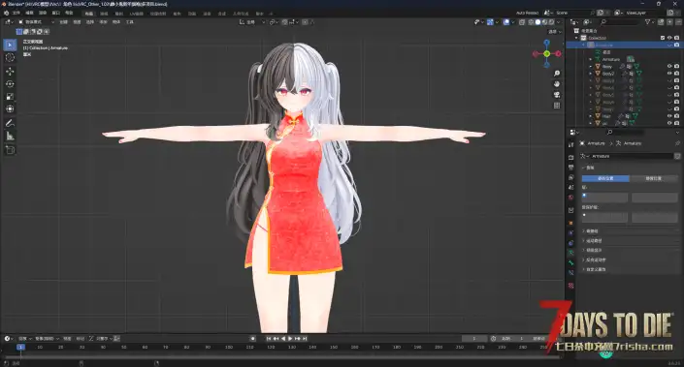Click the Blender logo menu icon
Viewport: 684px width, 367px height.
click(x=6, y=13)
